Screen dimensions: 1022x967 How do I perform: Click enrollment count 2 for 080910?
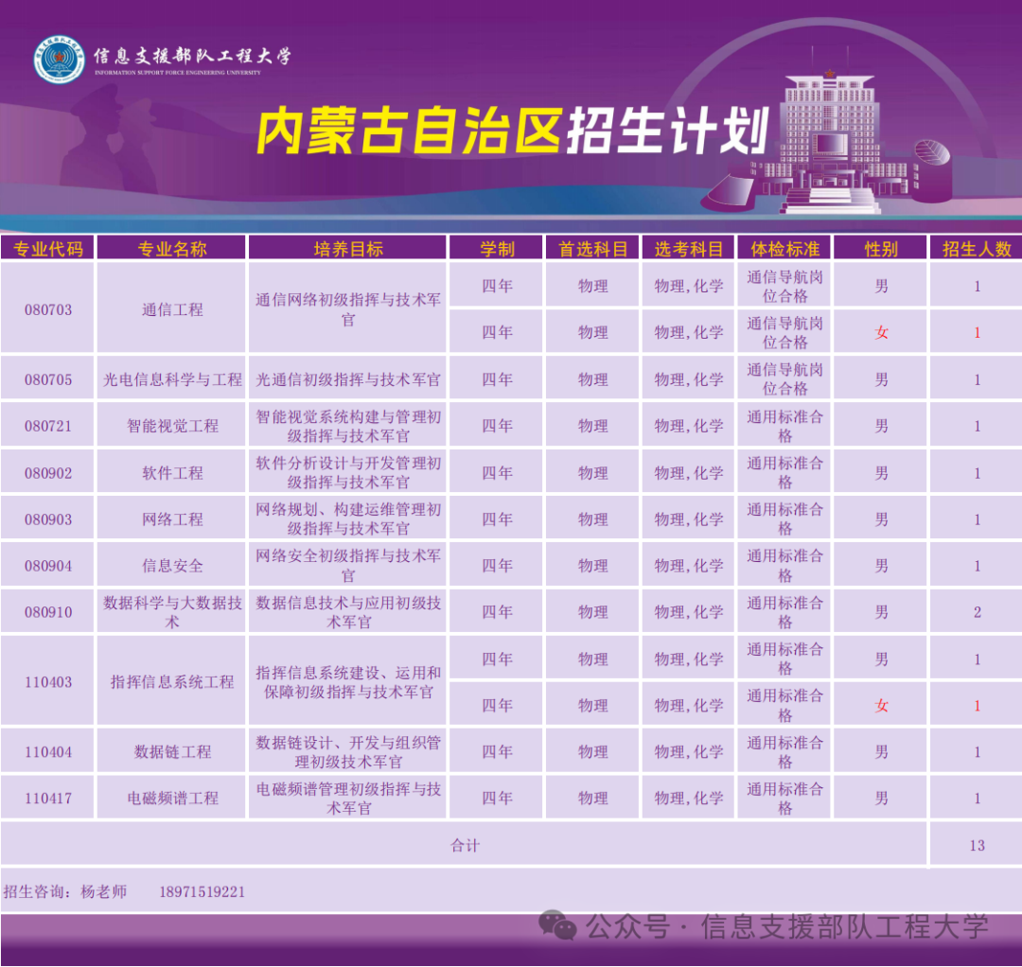977,612
